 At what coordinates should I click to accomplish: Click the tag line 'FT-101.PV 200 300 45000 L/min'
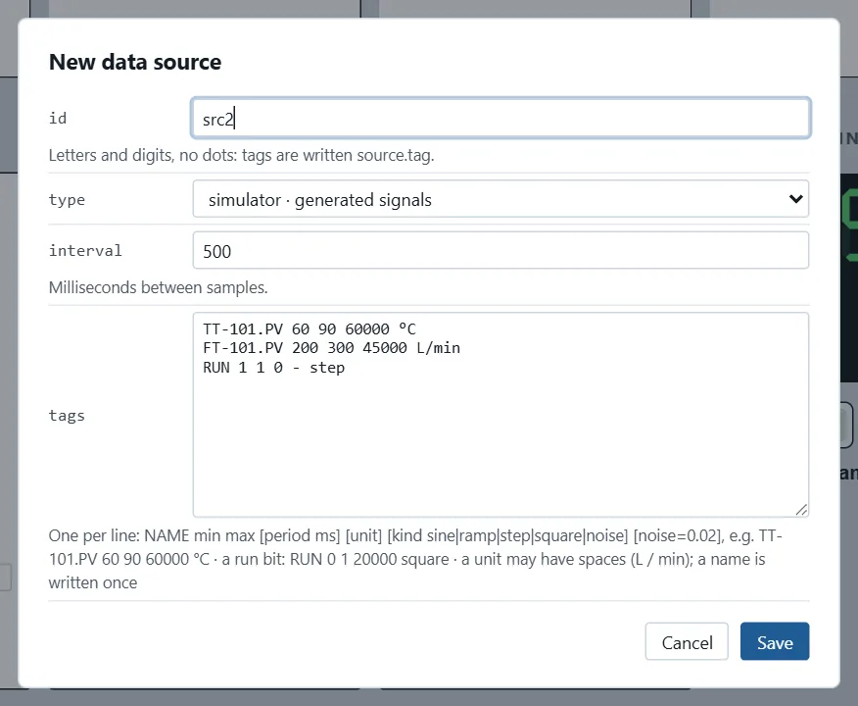point(332,348)
